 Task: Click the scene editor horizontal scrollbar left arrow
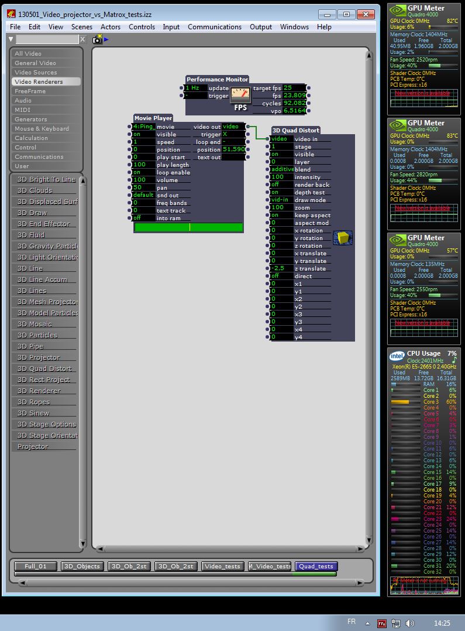point(100,548)
